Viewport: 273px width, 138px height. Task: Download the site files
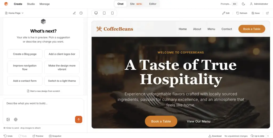(x=215, y=136)
